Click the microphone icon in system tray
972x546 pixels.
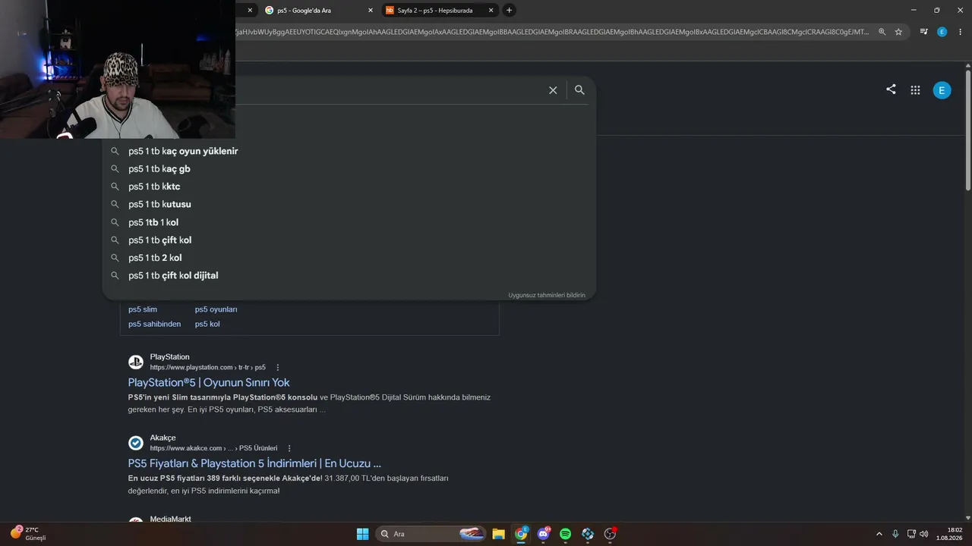(895, 534)
